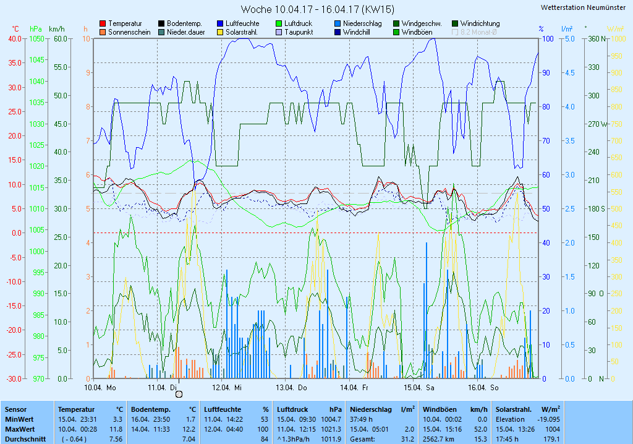Select the yellow Solarstrahl. legend marker

click(220, 32)
